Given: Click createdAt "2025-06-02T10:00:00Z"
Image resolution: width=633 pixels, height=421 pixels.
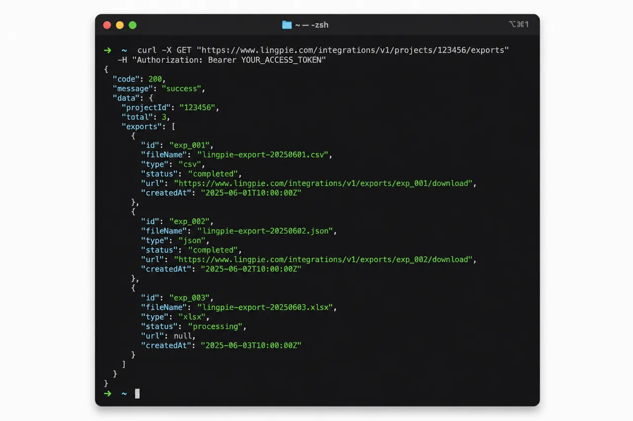Looking at the screenshot, I should [x=251, y=269].
